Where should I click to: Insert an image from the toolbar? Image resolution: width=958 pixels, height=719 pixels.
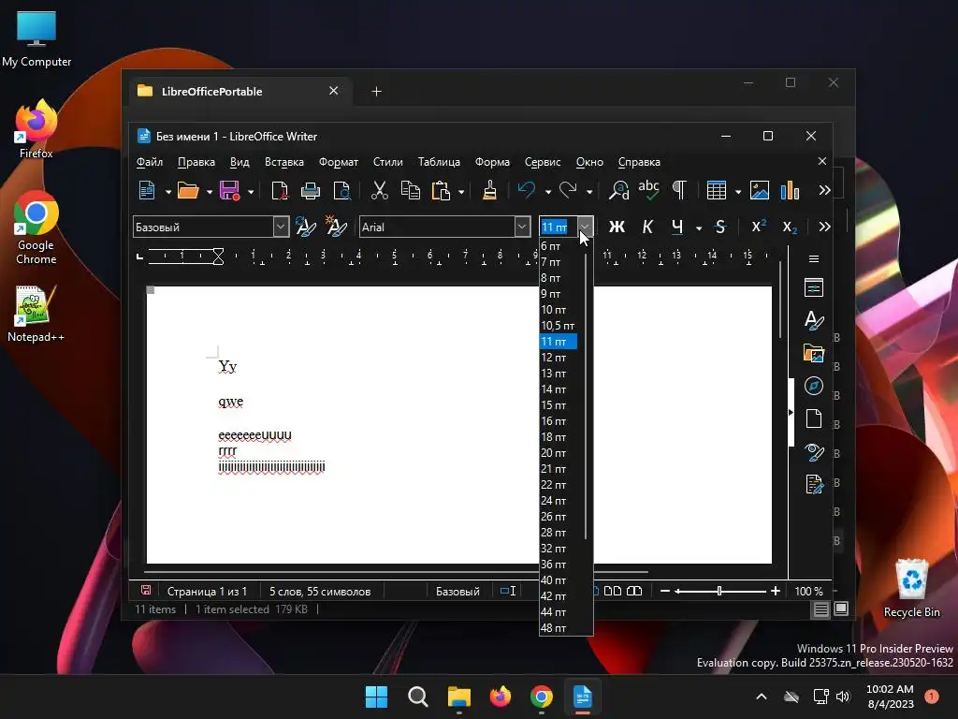760,191
